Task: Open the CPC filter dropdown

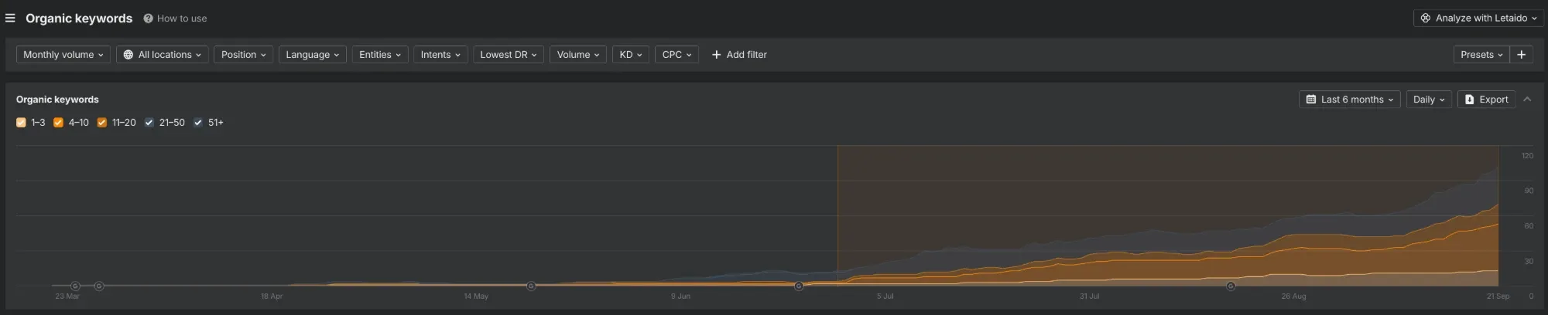Action: point(677,55)
